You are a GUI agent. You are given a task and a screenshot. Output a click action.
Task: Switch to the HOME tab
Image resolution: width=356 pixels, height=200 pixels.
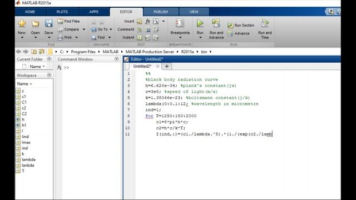point(30,12)
